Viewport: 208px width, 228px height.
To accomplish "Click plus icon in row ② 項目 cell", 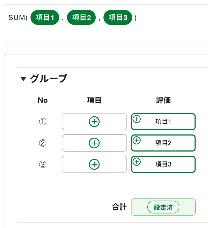I will (x=94, y=143).
